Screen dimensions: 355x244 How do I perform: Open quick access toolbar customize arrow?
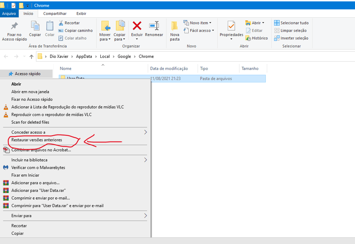(27, 6)
